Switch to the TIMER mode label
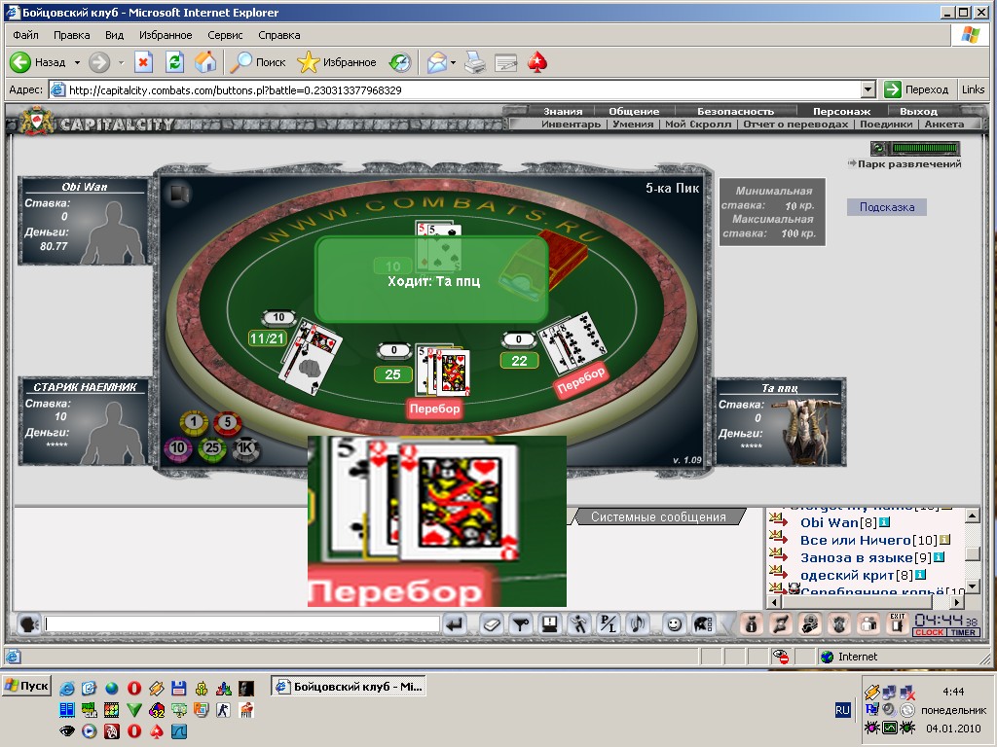The image size is (997, 747). 963,632
